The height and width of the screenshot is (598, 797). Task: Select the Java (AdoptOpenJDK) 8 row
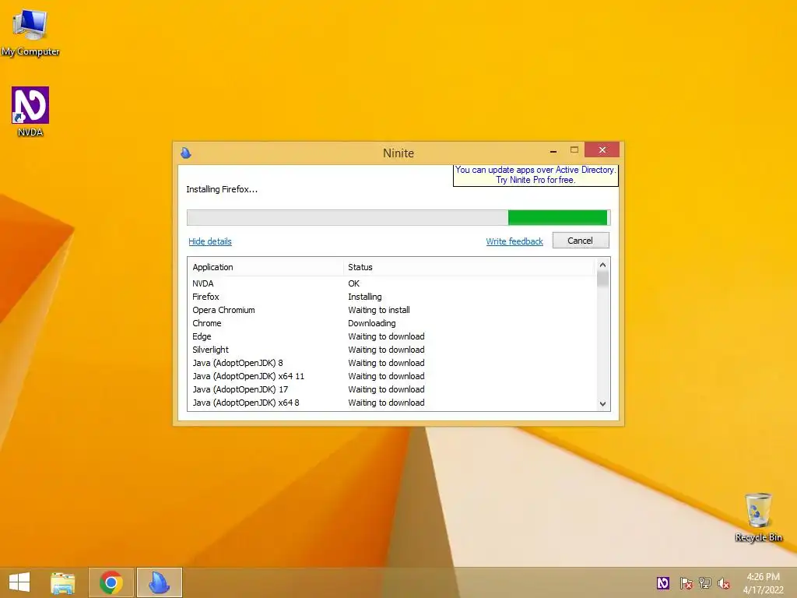point(392,363)
